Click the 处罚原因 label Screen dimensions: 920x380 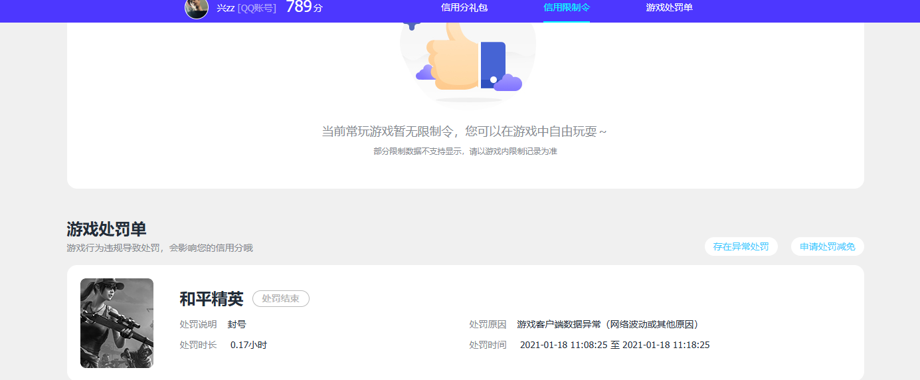coord(488,325)
